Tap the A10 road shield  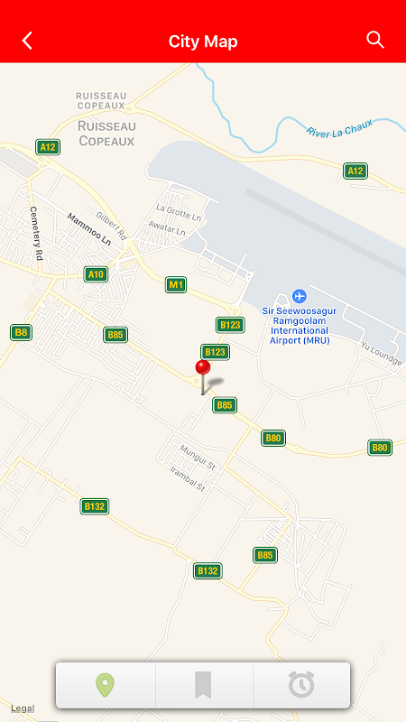click(96, 275)
